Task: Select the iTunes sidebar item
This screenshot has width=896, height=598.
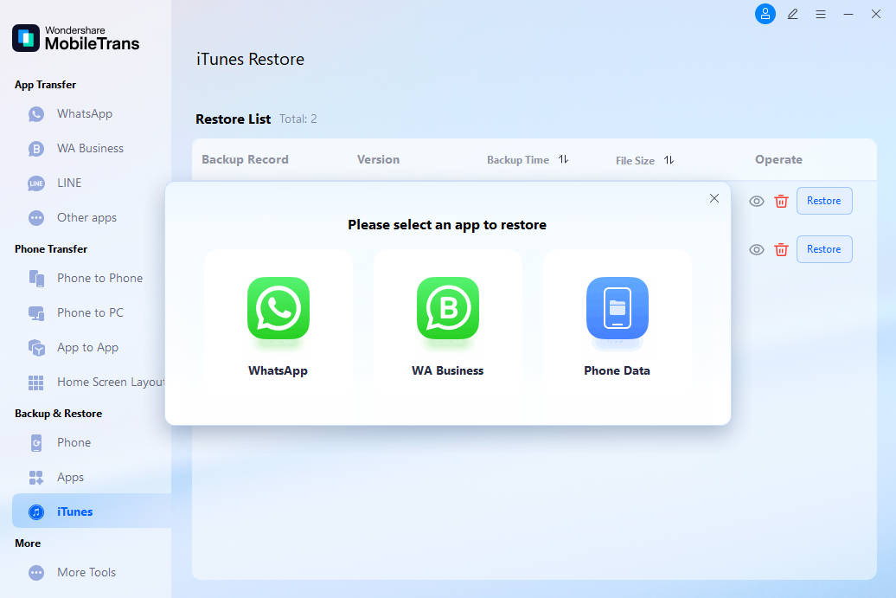Action: 92,511
